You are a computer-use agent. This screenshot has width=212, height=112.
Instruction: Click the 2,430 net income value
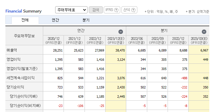pyautogui.click(x=121, y=87)
